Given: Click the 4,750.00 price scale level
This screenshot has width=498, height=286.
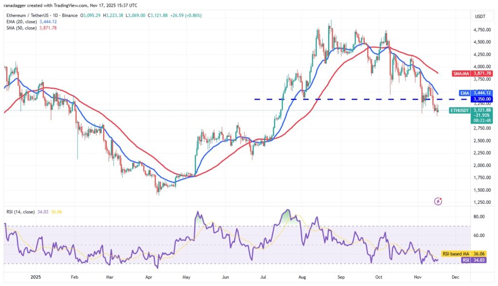Looking at the screenshot, I should (480, 30).
